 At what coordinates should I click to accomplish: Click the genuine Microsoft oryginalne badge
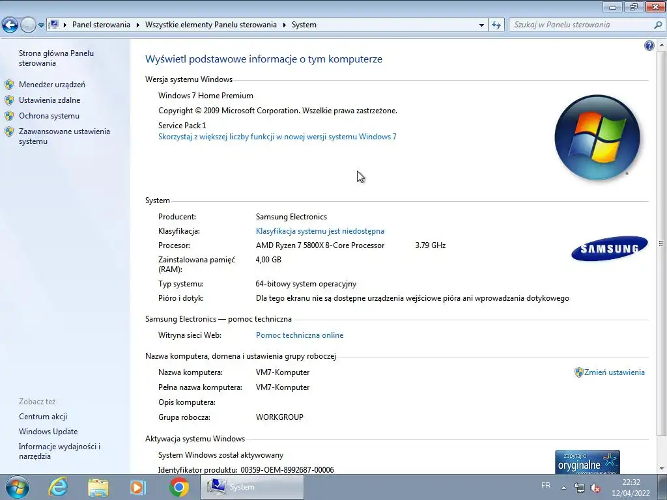587,462
